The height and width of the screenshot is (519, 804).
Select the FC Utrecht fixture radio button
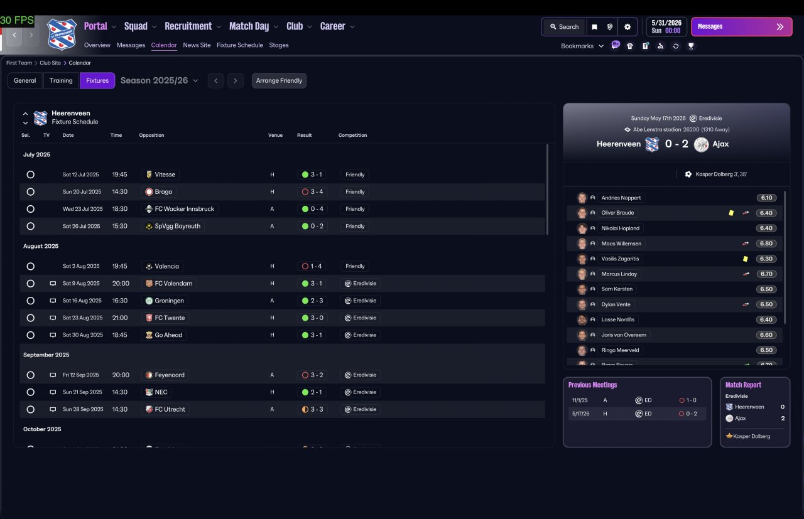click(30, 409)
